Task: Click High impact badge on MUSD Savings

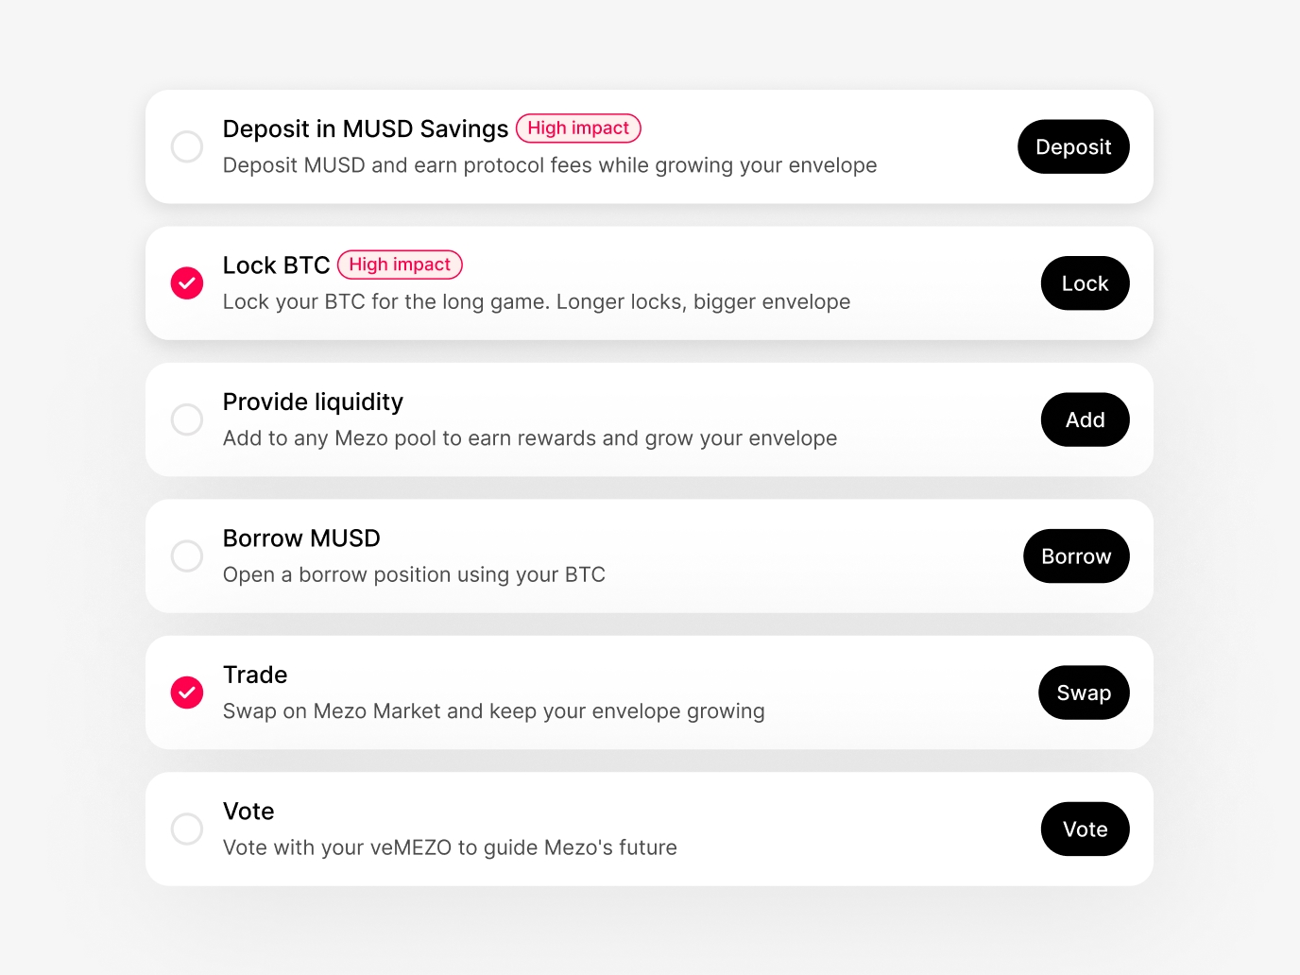Action: [x=578, y=128]
